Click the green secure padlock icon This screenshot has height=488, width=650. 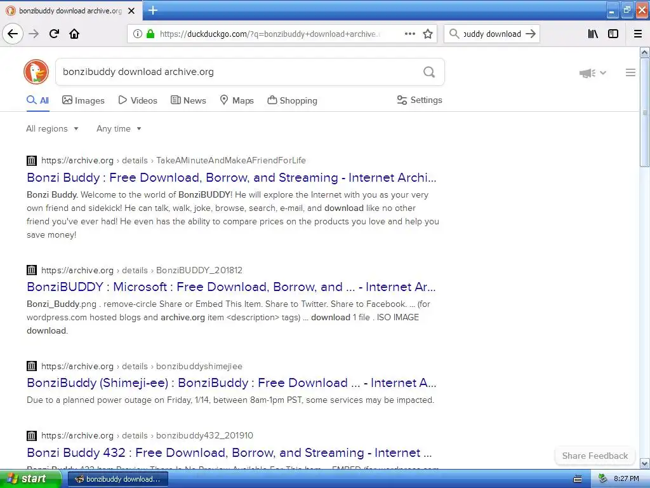pyautogui.click(x=150, y=34)
